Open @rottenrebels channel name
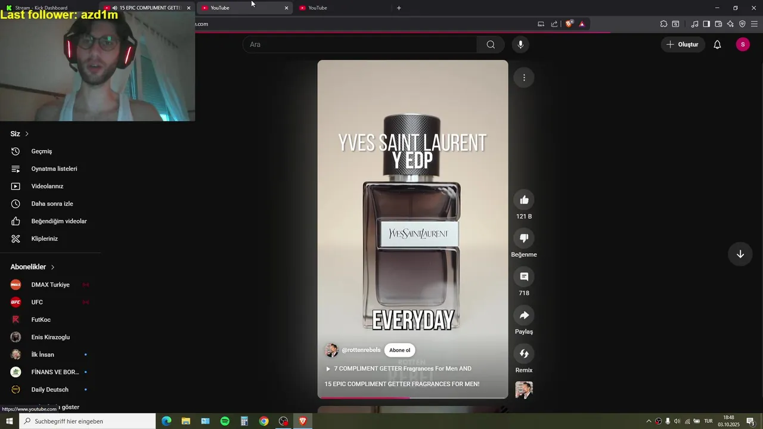The image size is (763, 429). click(x=361, y=350)
